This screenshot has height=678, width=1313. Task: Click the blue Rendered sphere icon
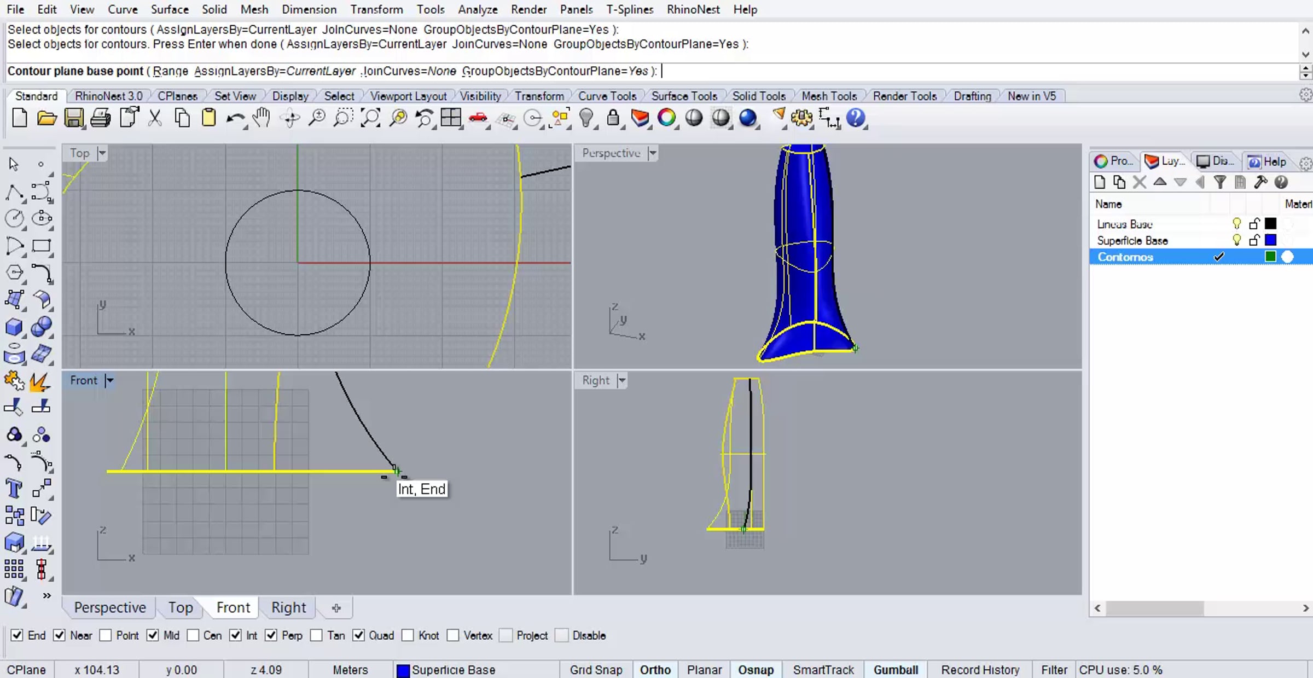748,118
